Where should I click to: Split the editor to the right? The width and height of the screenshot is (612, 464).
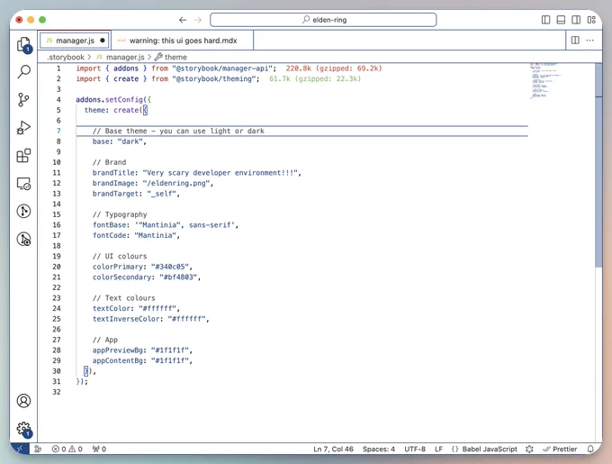[x=575, y=41]
